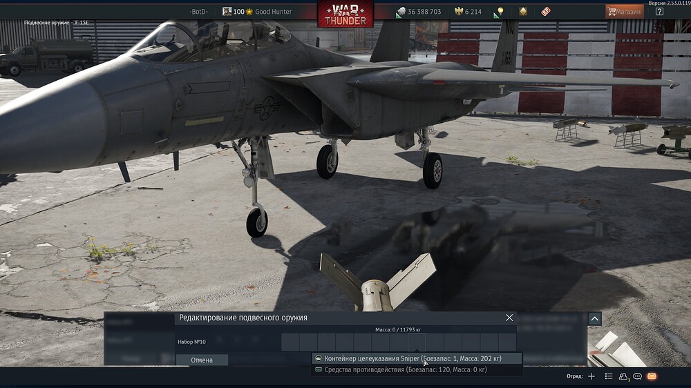This screenshot has width=691, height=388.
Task: Click the light bulb research points icon
Action: [499, 12]
